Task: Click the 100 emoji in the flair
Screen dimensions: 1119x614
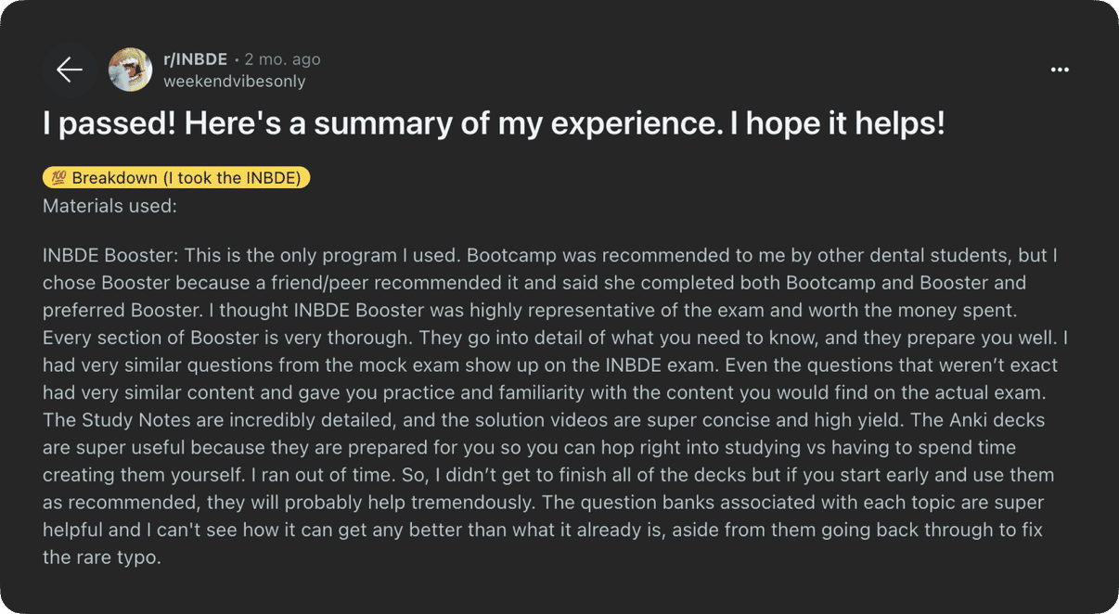Action: pos(58,178)
